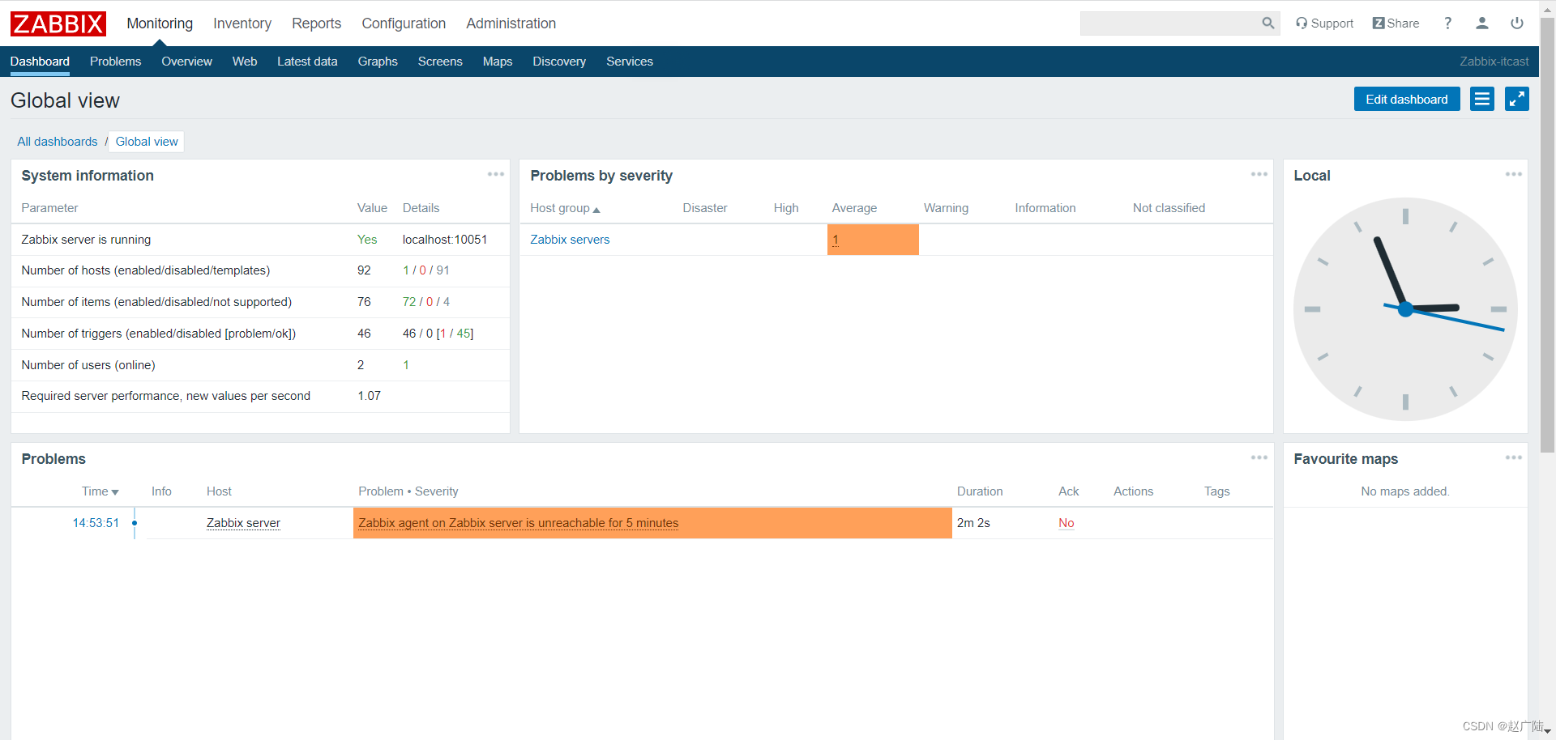The width and height of the screenshot is (1556, 740).
Task: Open Problems by severity widget menu dots
Action: coord(1259,174)
